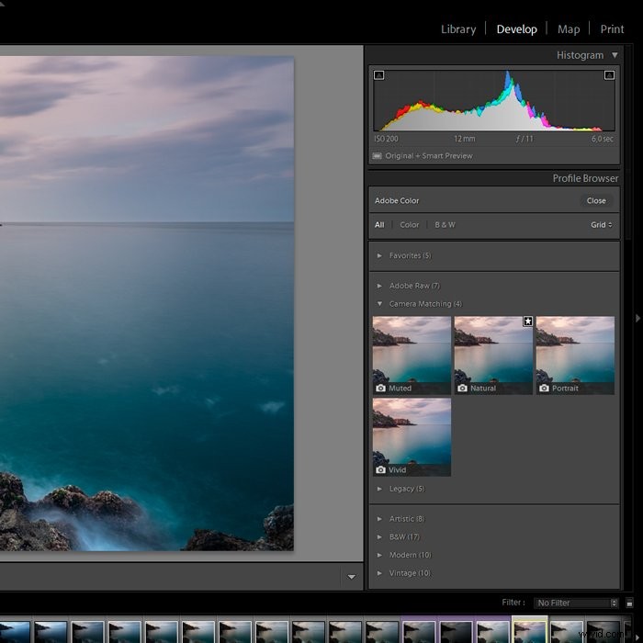The height and width of the screenshot is (643, 643).
Task: Click the 6,0 sec shutter readout
Action: point(603,139)
